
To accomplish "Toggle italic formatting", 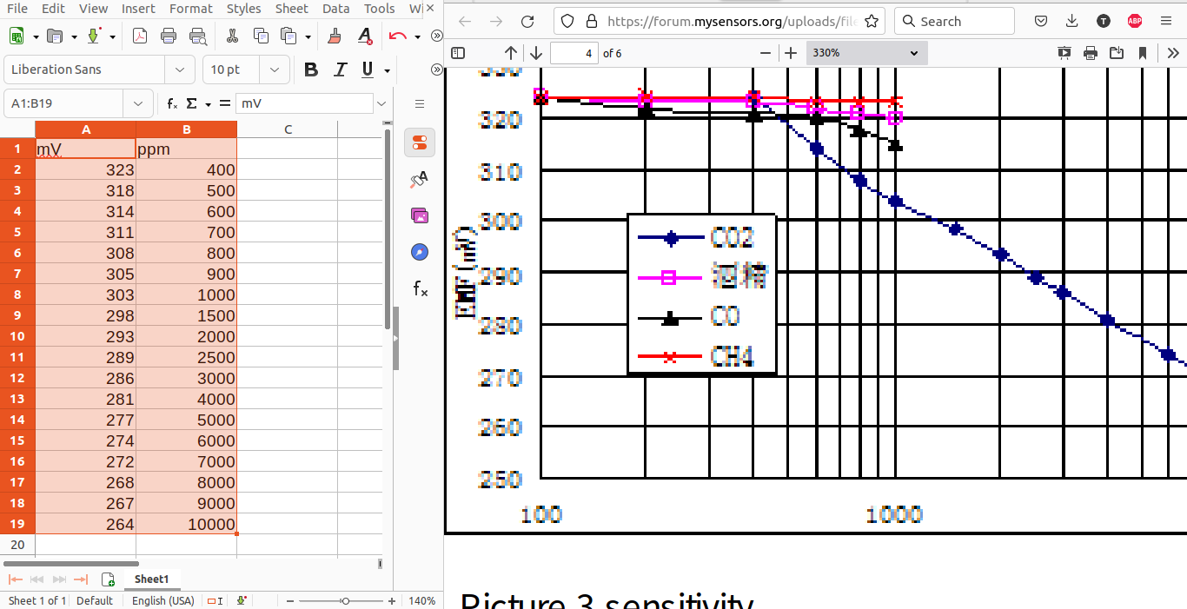I will 340,70.
